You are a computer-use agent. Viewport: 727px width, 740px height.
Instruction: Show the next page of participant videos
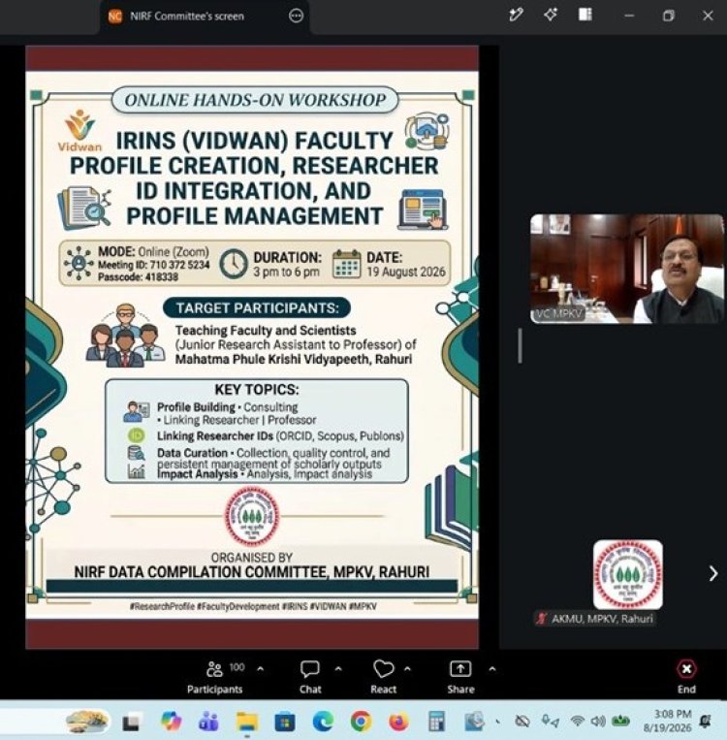tap(713, 573)
